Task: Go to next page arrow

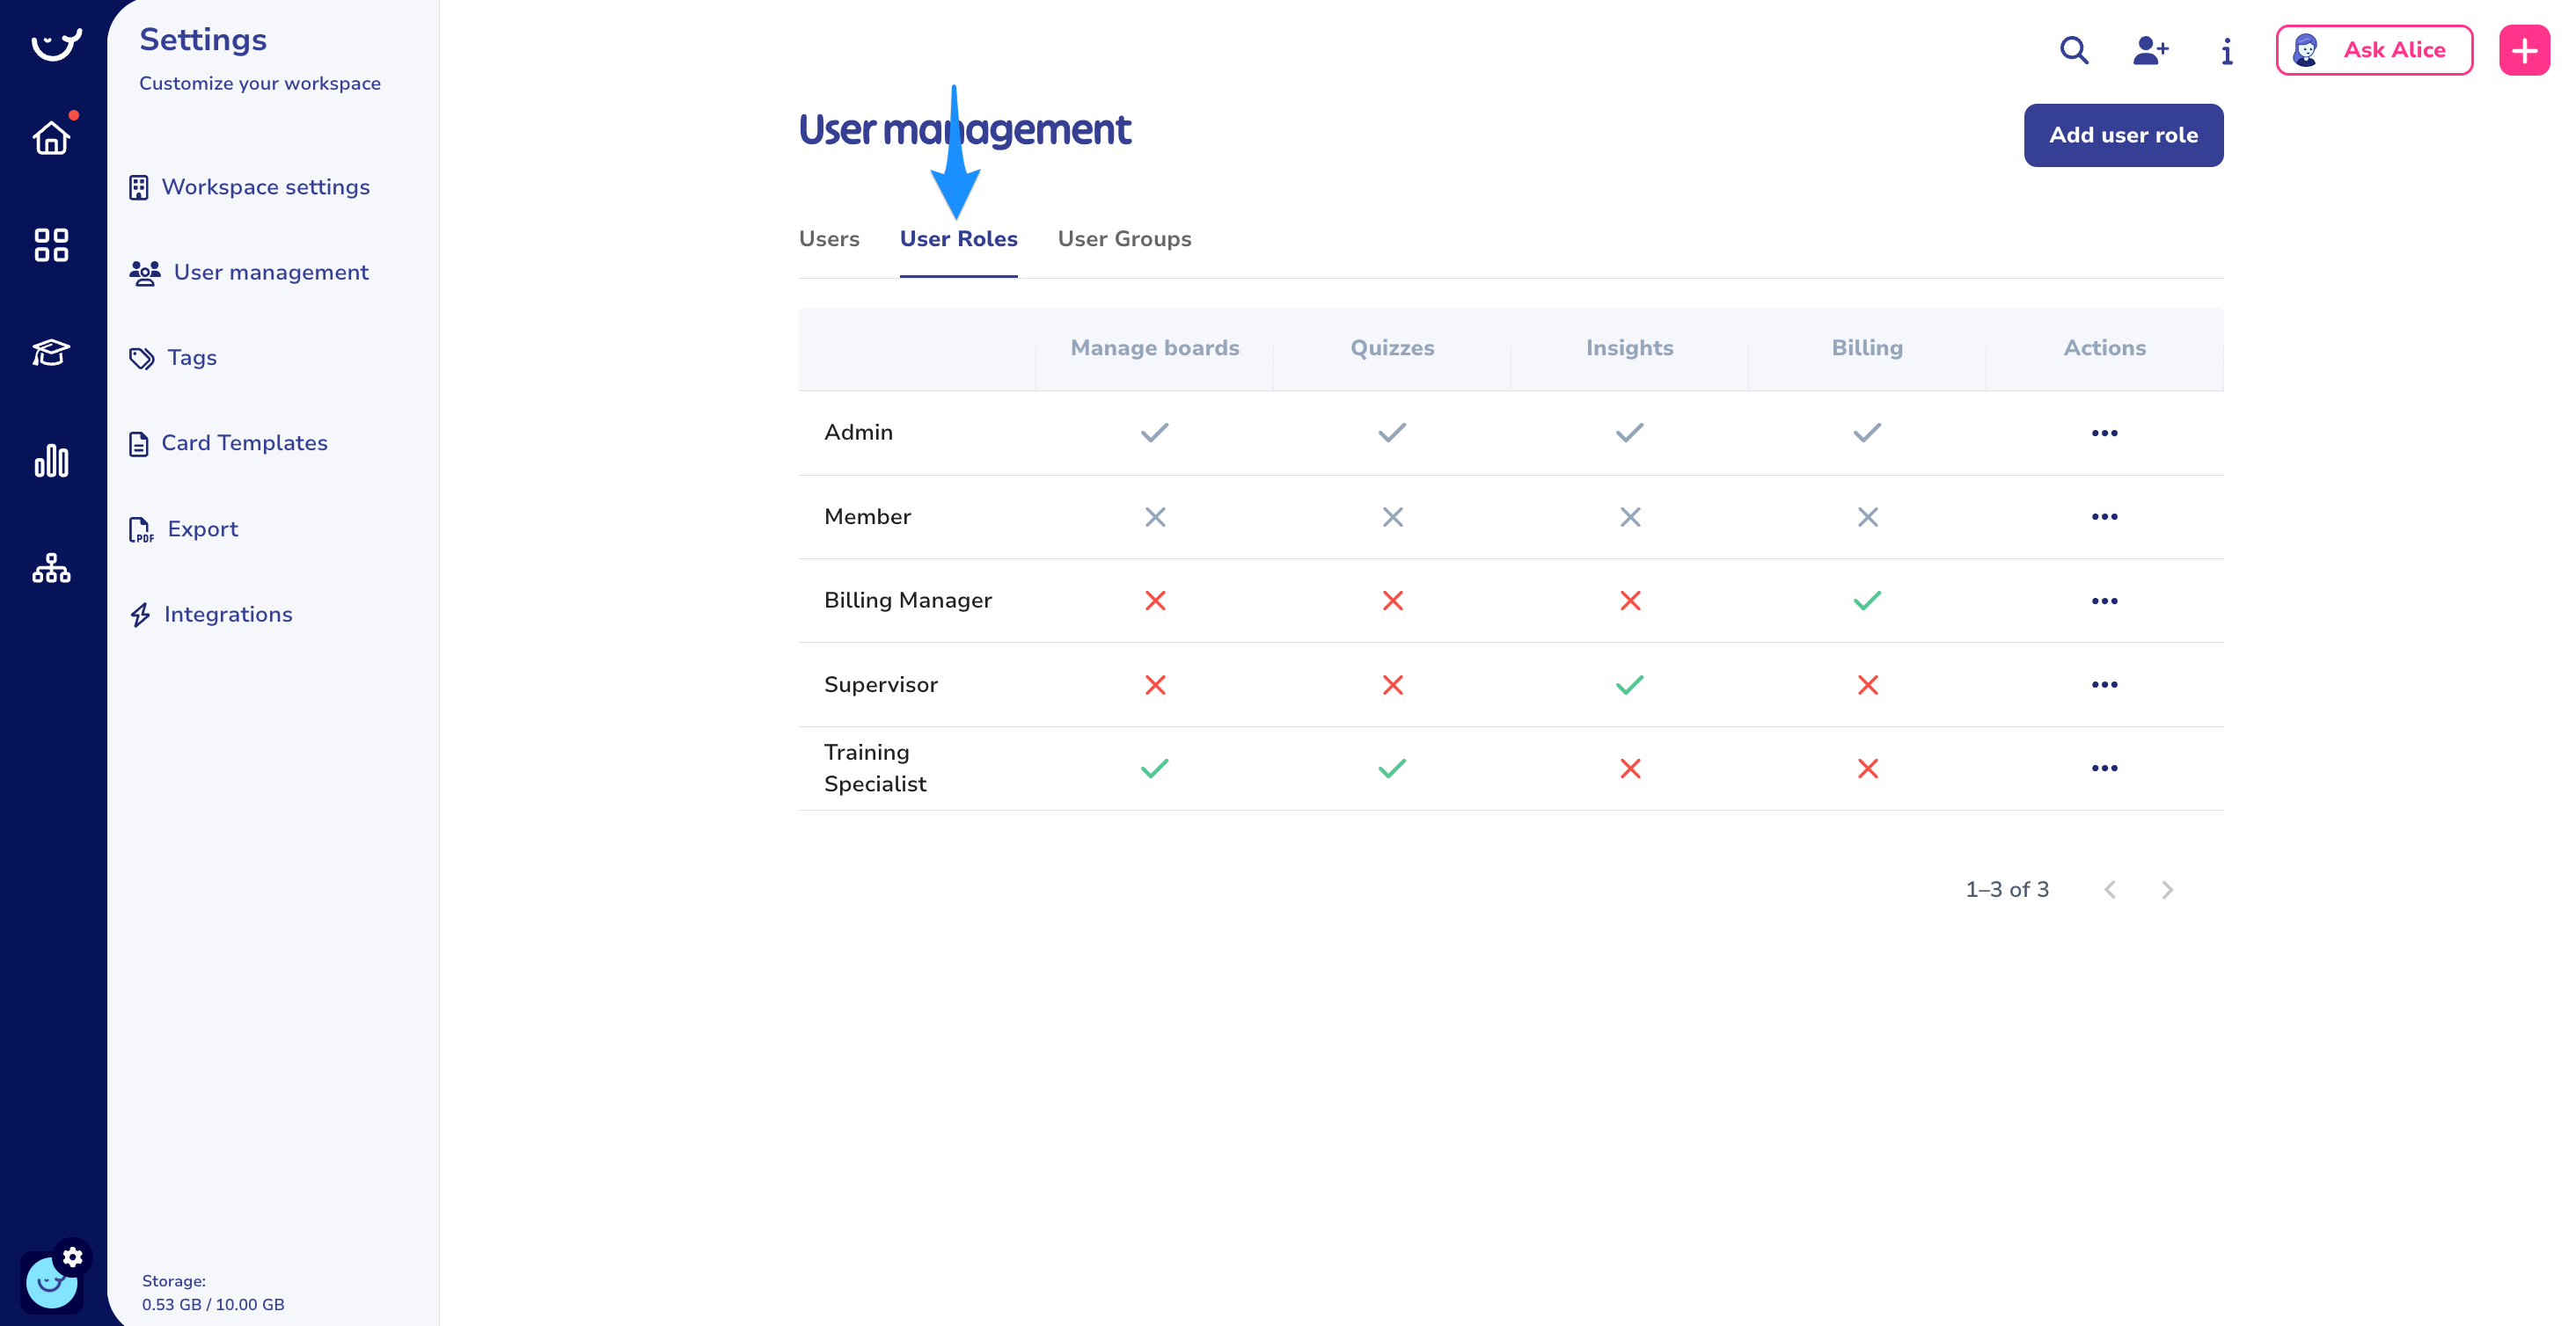Action: click(2167, 889)
